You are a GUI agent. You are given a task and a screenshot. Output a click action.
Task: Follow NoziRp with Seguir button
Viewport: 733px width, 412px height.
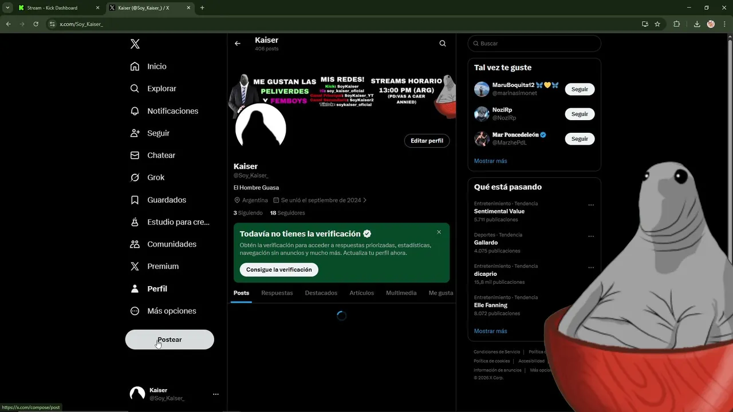(x=580, y=114)
